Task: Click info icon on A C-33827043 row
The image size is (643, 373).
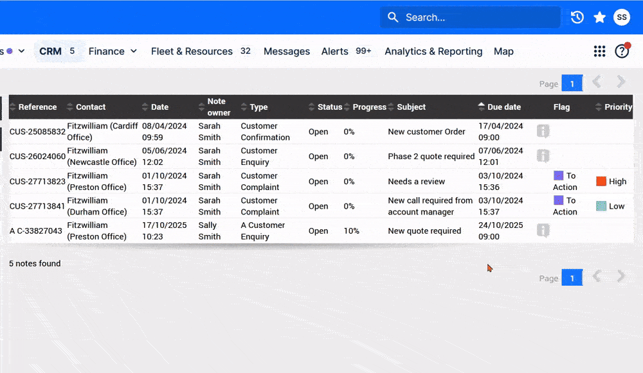Action: tap(543, 230)
